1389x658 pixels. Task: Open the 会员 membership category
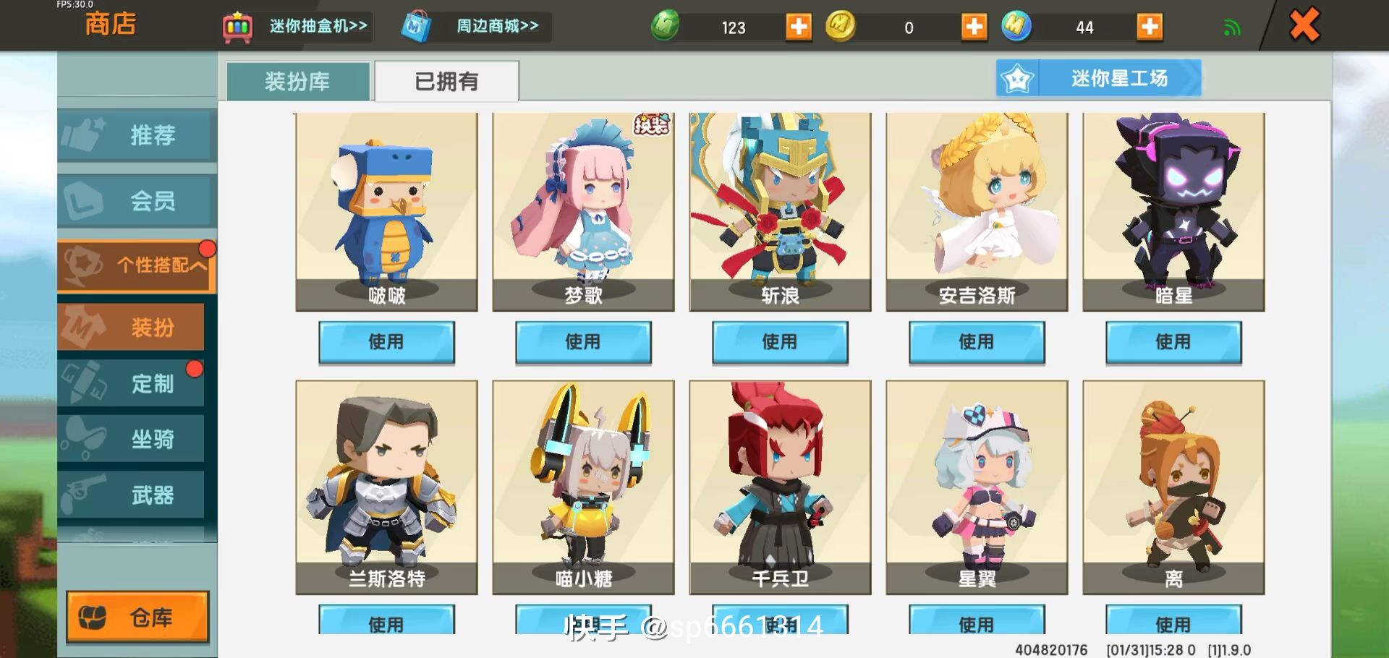pyautogui.click(x=137, y=200)
